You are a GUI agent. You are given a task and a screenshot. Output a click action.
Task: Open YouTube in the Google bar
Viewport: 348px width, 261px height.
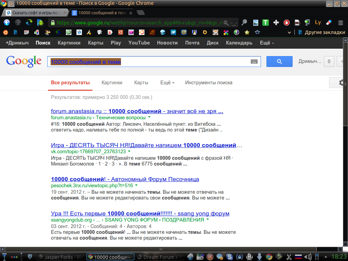click(x=139, y=43)
